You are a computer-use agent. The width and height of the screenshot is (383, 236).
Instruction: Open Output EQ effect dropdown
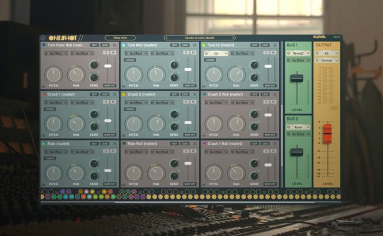[x=327, y=53]
